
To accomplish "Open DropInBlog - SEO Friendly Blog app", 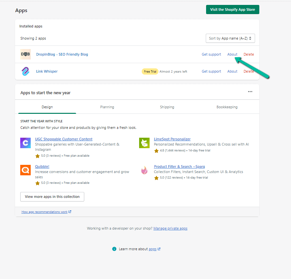I will pyautogui.click(x=62, y=54).
